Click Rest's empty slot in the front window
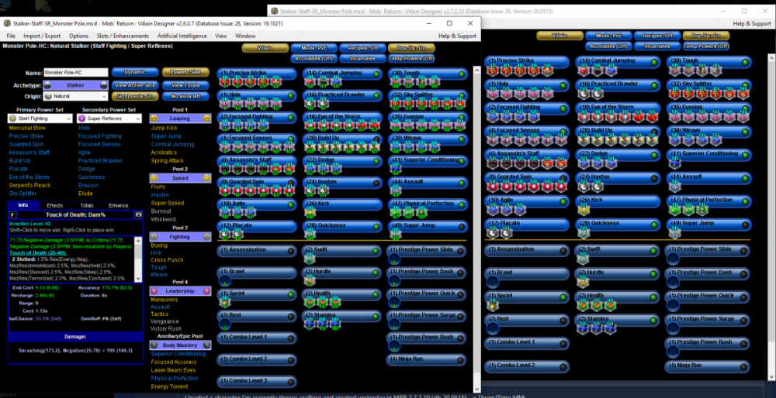This screenshot has width=776, height=398. pyautogui.click(x=224, y=324)
